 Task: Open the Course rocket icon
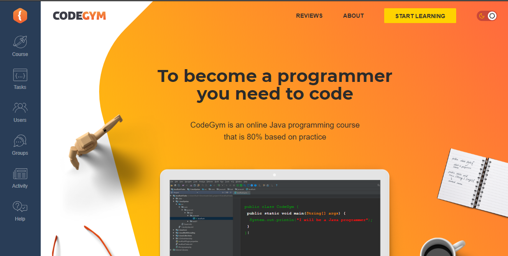pos(20,42)
